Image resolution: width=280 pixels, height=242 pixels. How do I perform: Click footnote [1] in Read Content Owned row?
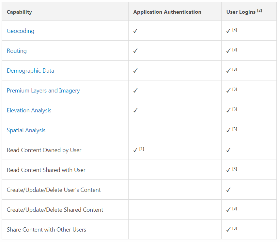click(x=142, y=149)
